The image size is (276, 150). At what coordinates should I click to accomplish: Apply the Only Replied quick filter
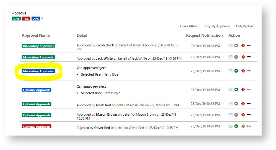[x=244, y=26]
